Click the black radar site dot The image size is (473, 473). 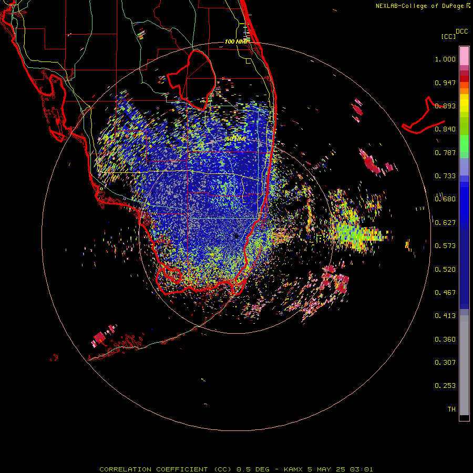click(236, 236)
